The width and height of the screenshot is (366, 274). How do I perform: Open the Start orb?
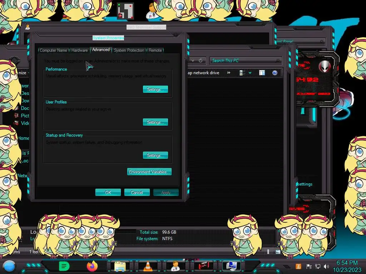click(x=9, y=267)
